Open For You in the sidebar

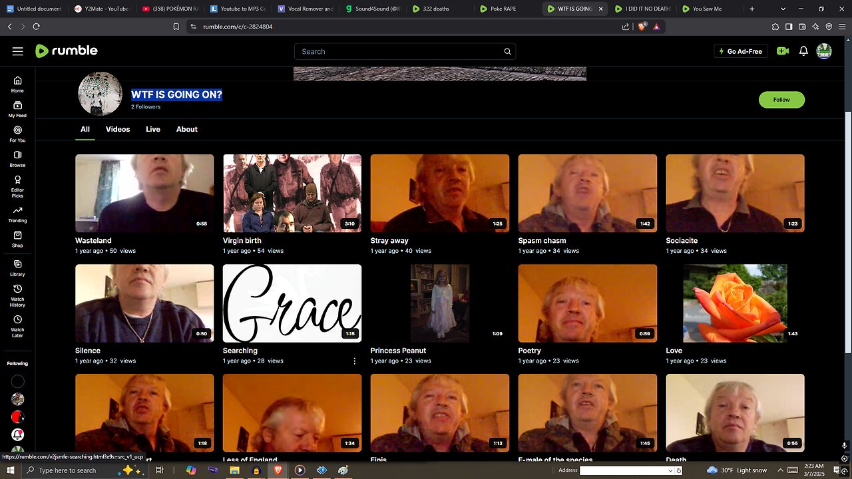(17, 134)
